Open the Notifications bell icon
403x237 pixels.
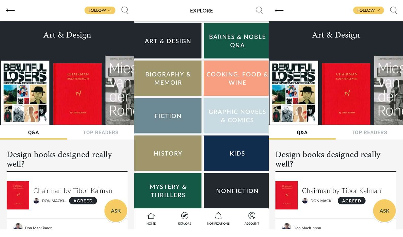218,216
